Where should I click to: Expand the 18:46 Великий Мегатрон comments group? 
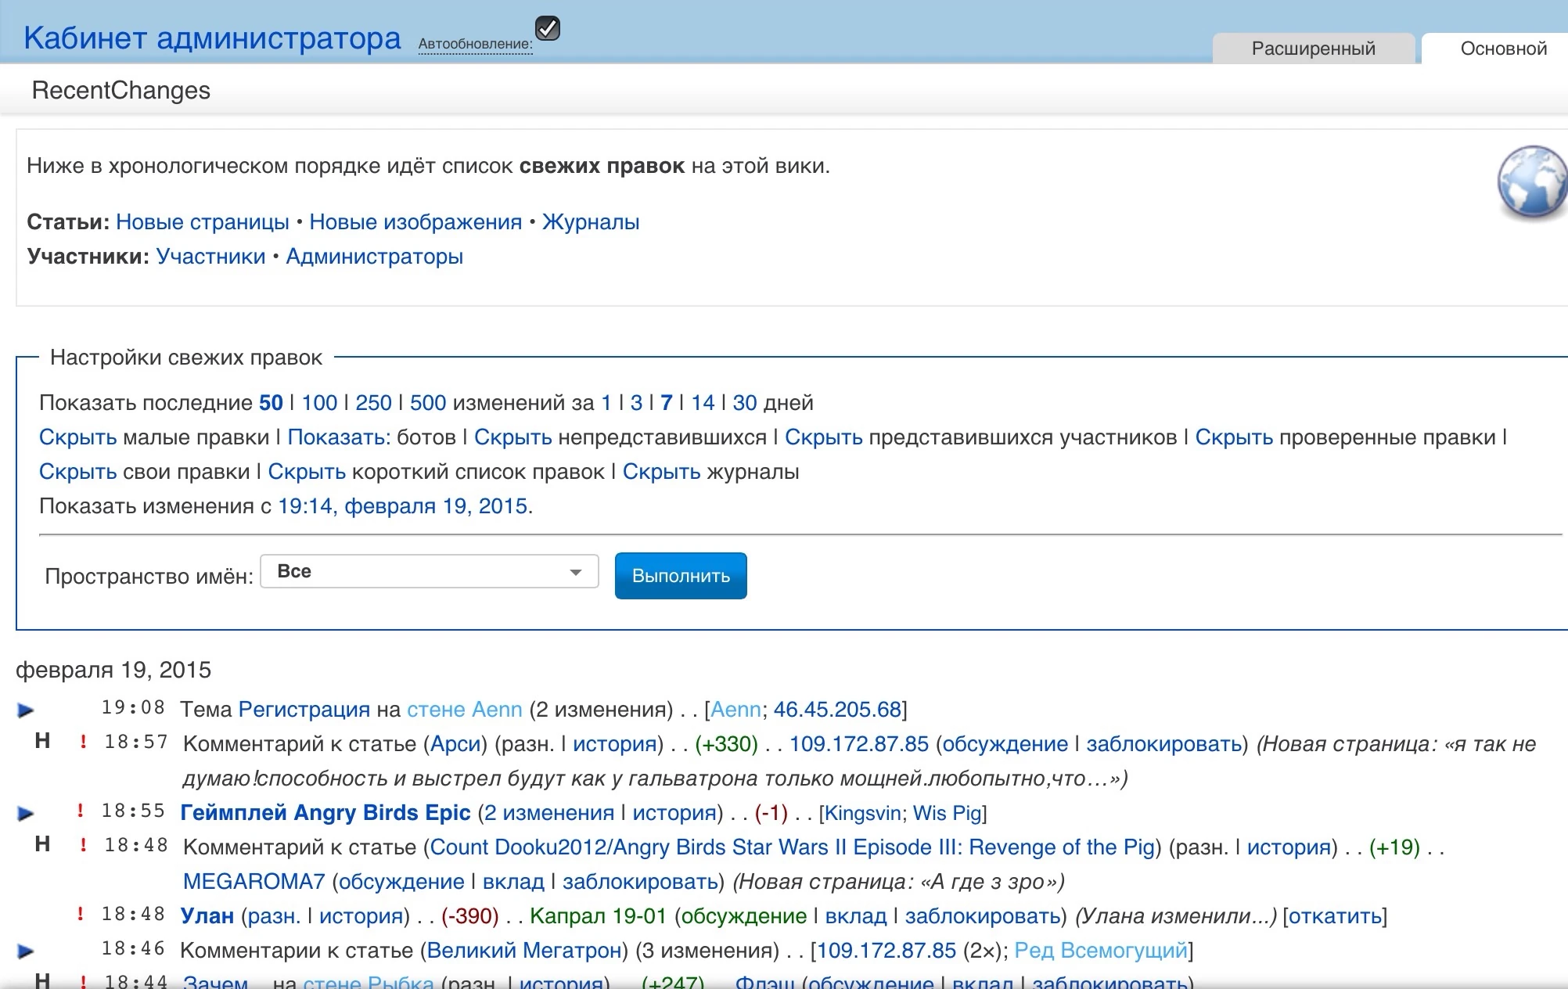point(26,951)
